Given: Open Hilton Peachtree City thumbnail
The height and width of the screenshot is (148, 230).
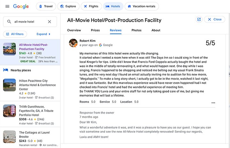Looking at the screenshot, I should click(9, 85).
